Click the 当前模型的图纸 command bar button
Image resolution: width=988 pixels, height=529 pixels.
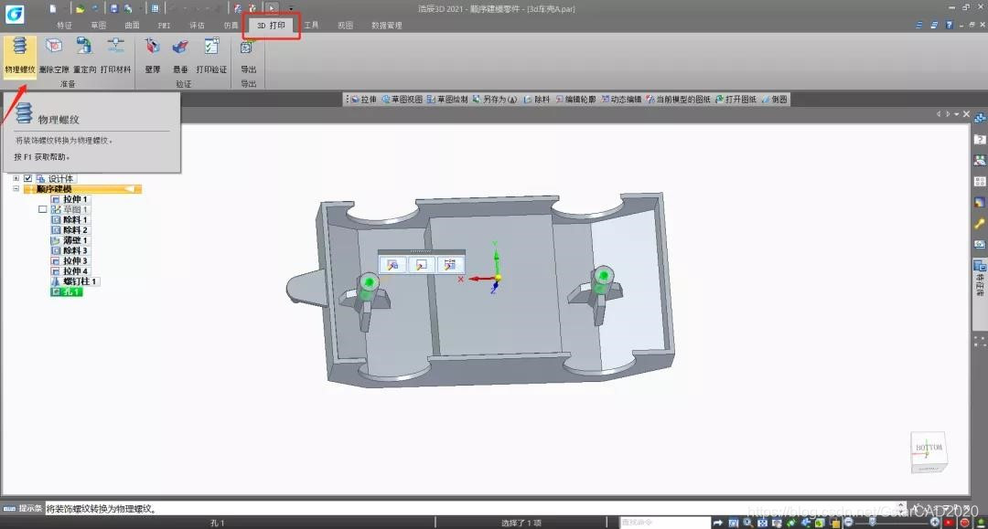coord(678,100)
